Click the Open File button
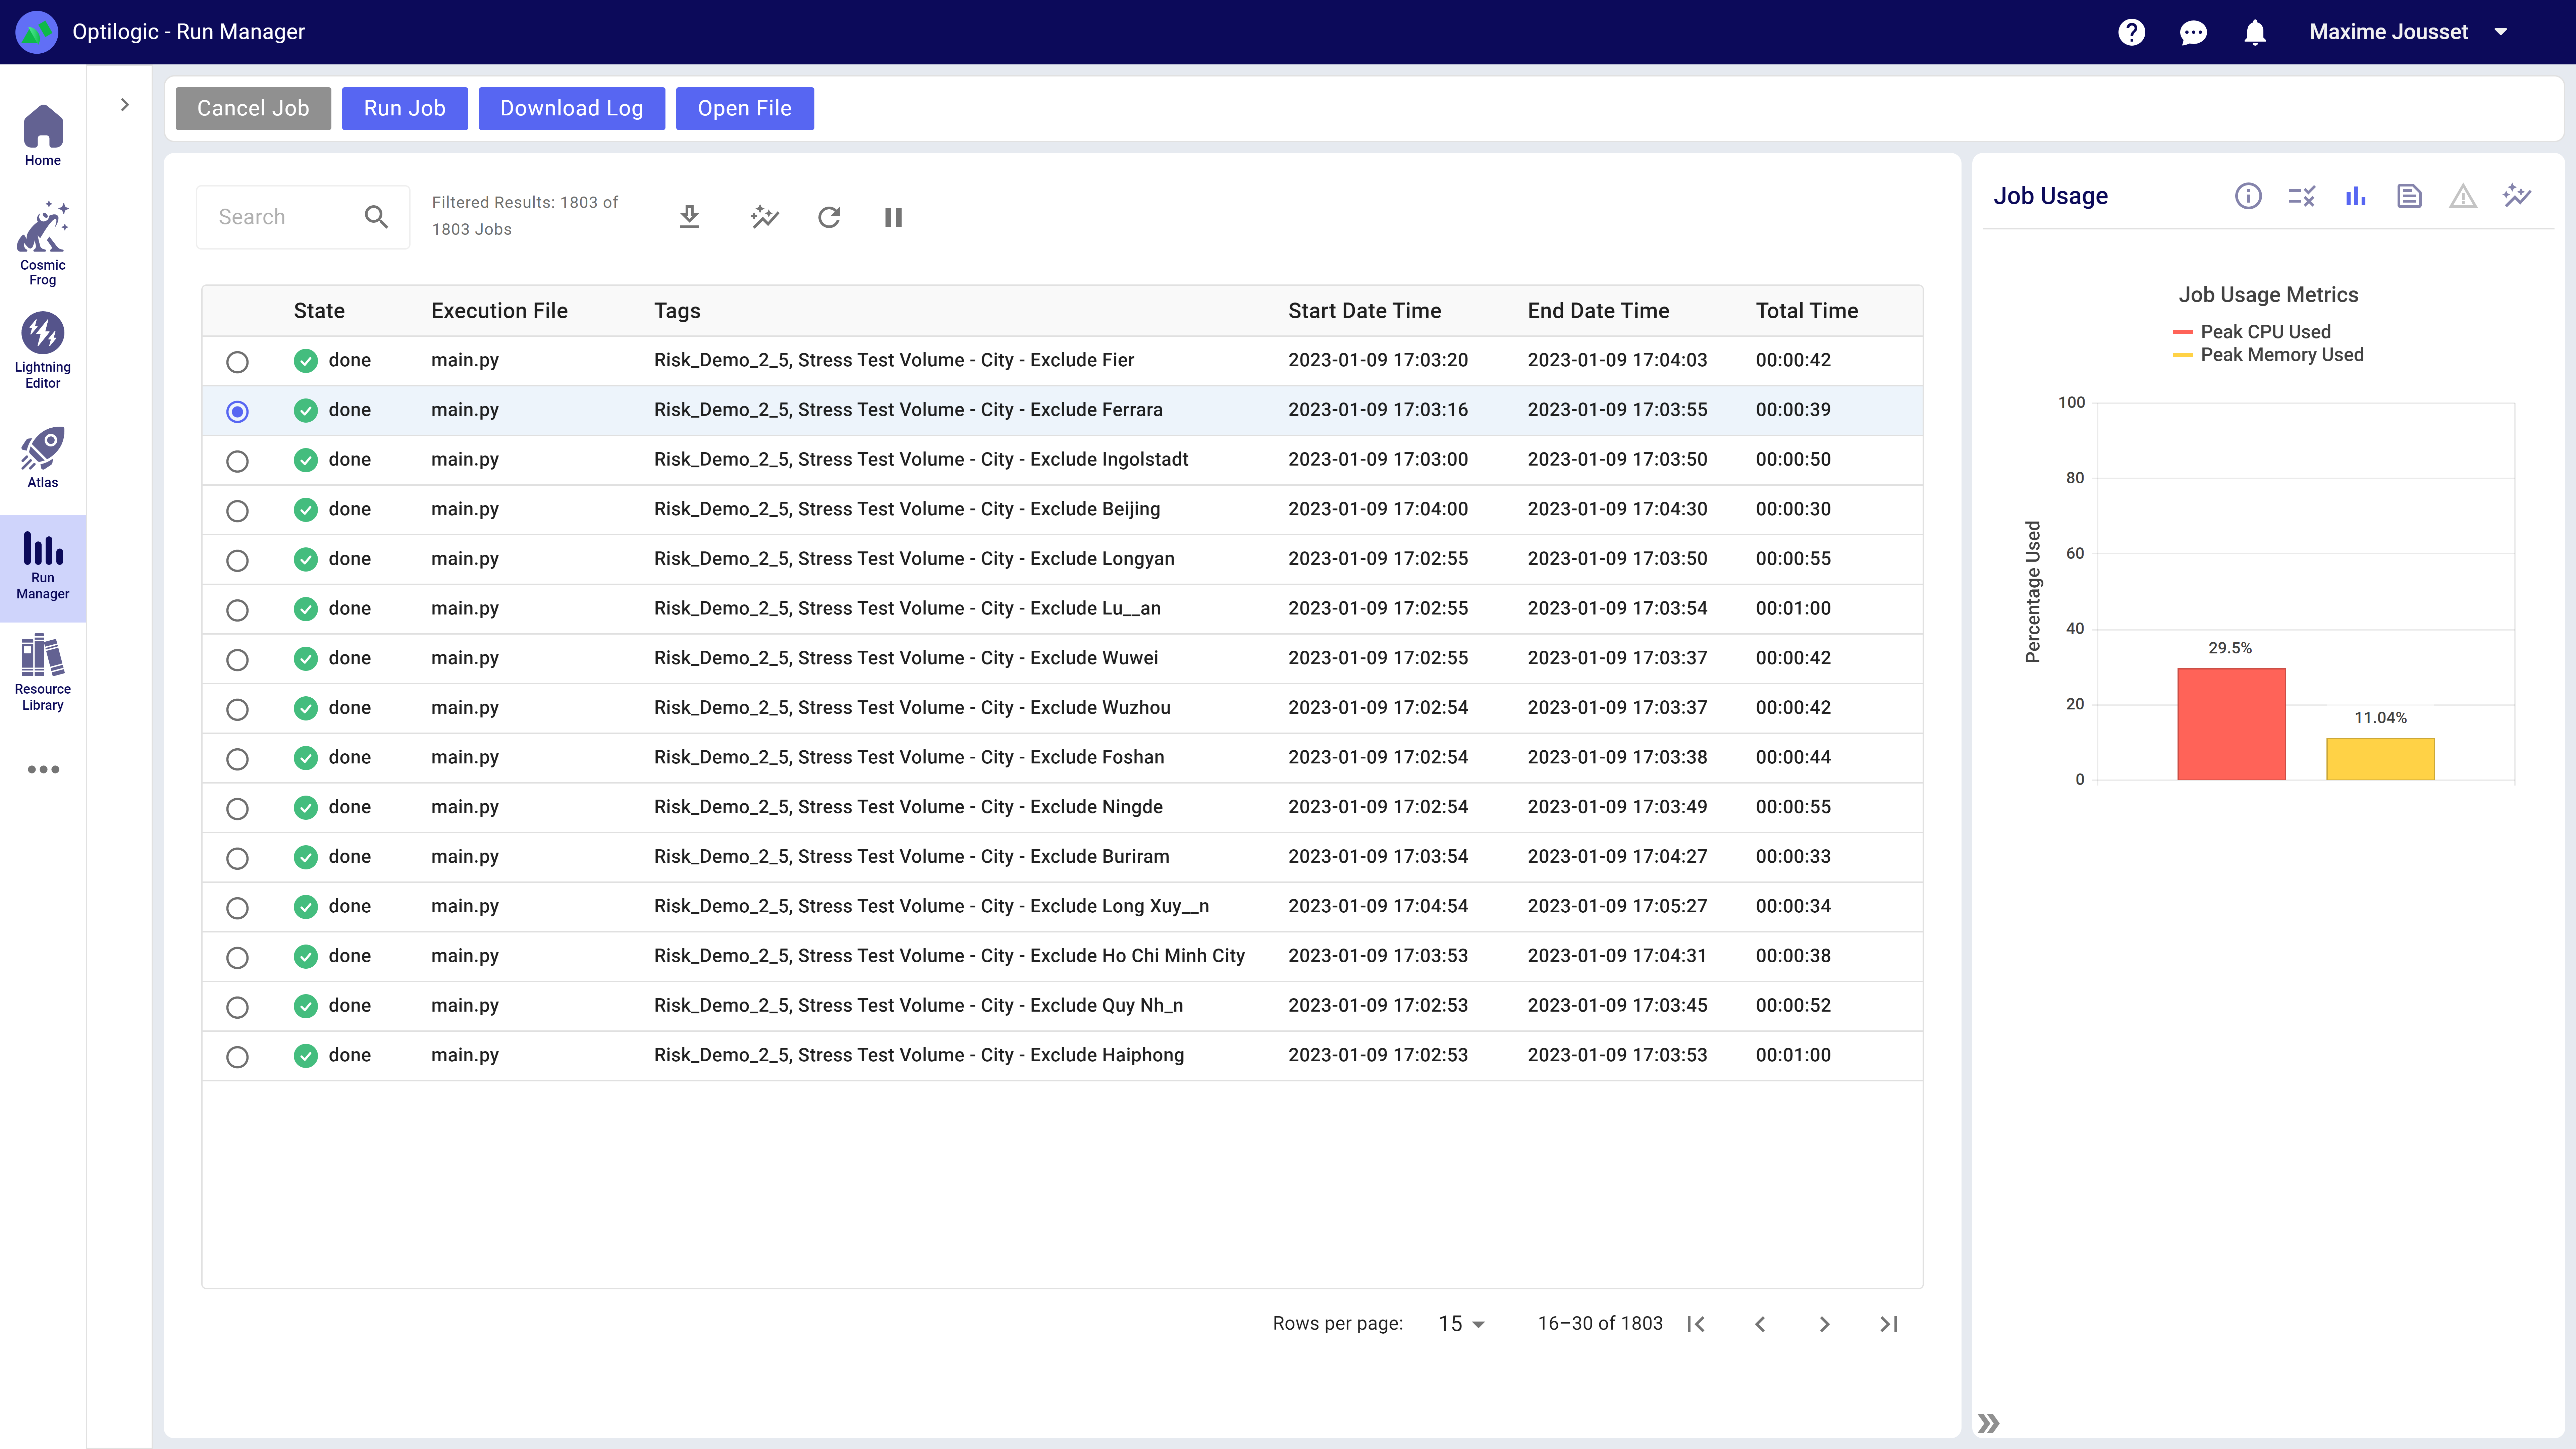This screenshot has height=1449, width=2576. [744, 108]
